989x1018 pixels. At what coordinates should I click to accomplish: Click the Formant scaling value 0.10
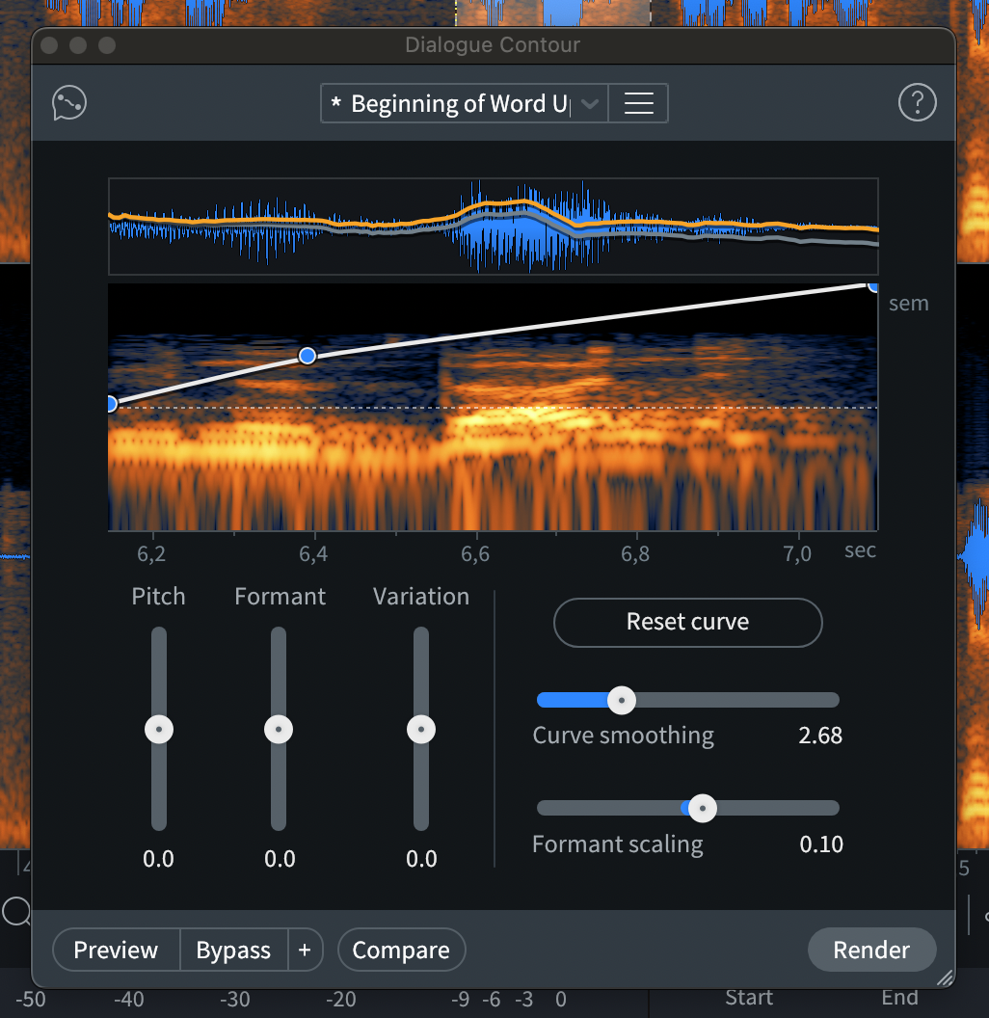(x=821, y=844)
